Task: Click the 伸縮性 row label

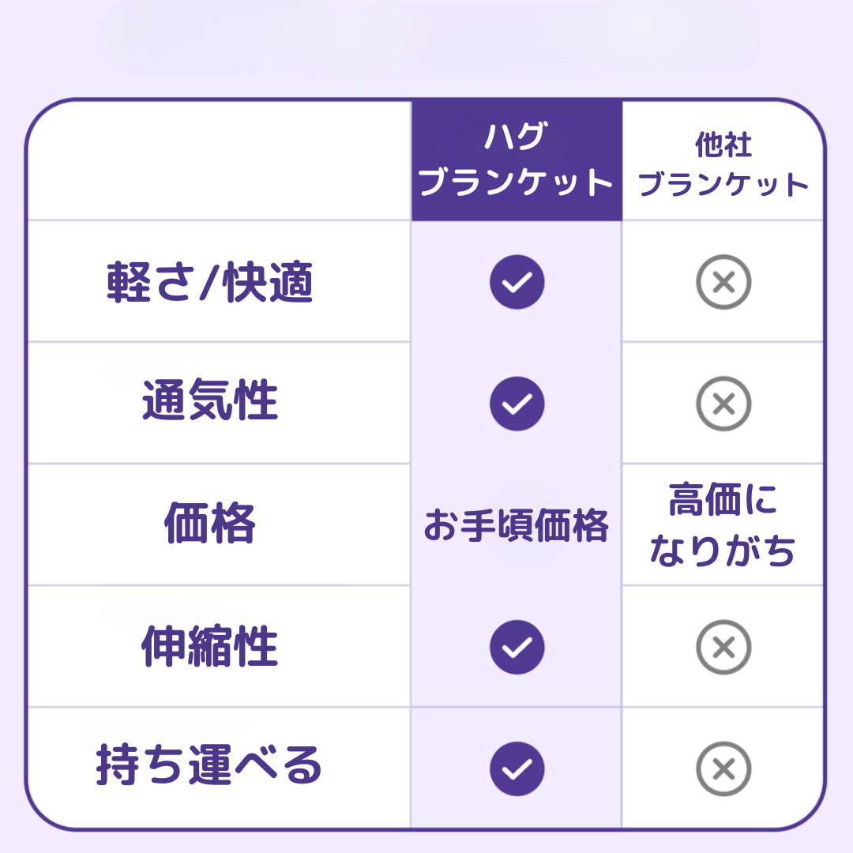Action: pyautogui.click(x=210, y=647)
